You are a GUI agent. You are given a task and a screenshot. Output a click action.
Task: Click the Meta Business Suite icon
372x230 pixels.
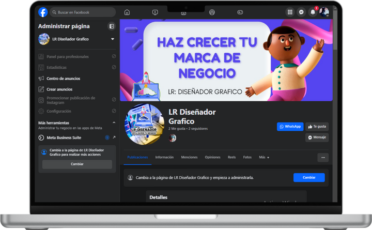pos(41,137)
